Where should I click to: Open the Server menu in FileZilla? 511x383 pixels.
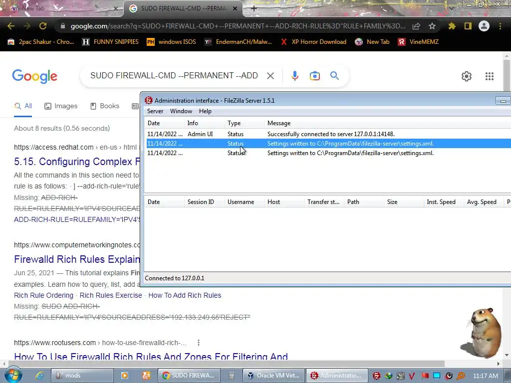click(x=155, y=111)
